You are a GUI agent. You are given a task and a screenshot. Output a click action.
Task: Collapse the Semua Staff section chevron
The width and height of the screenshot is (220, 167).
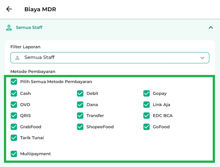pos(211,28)
